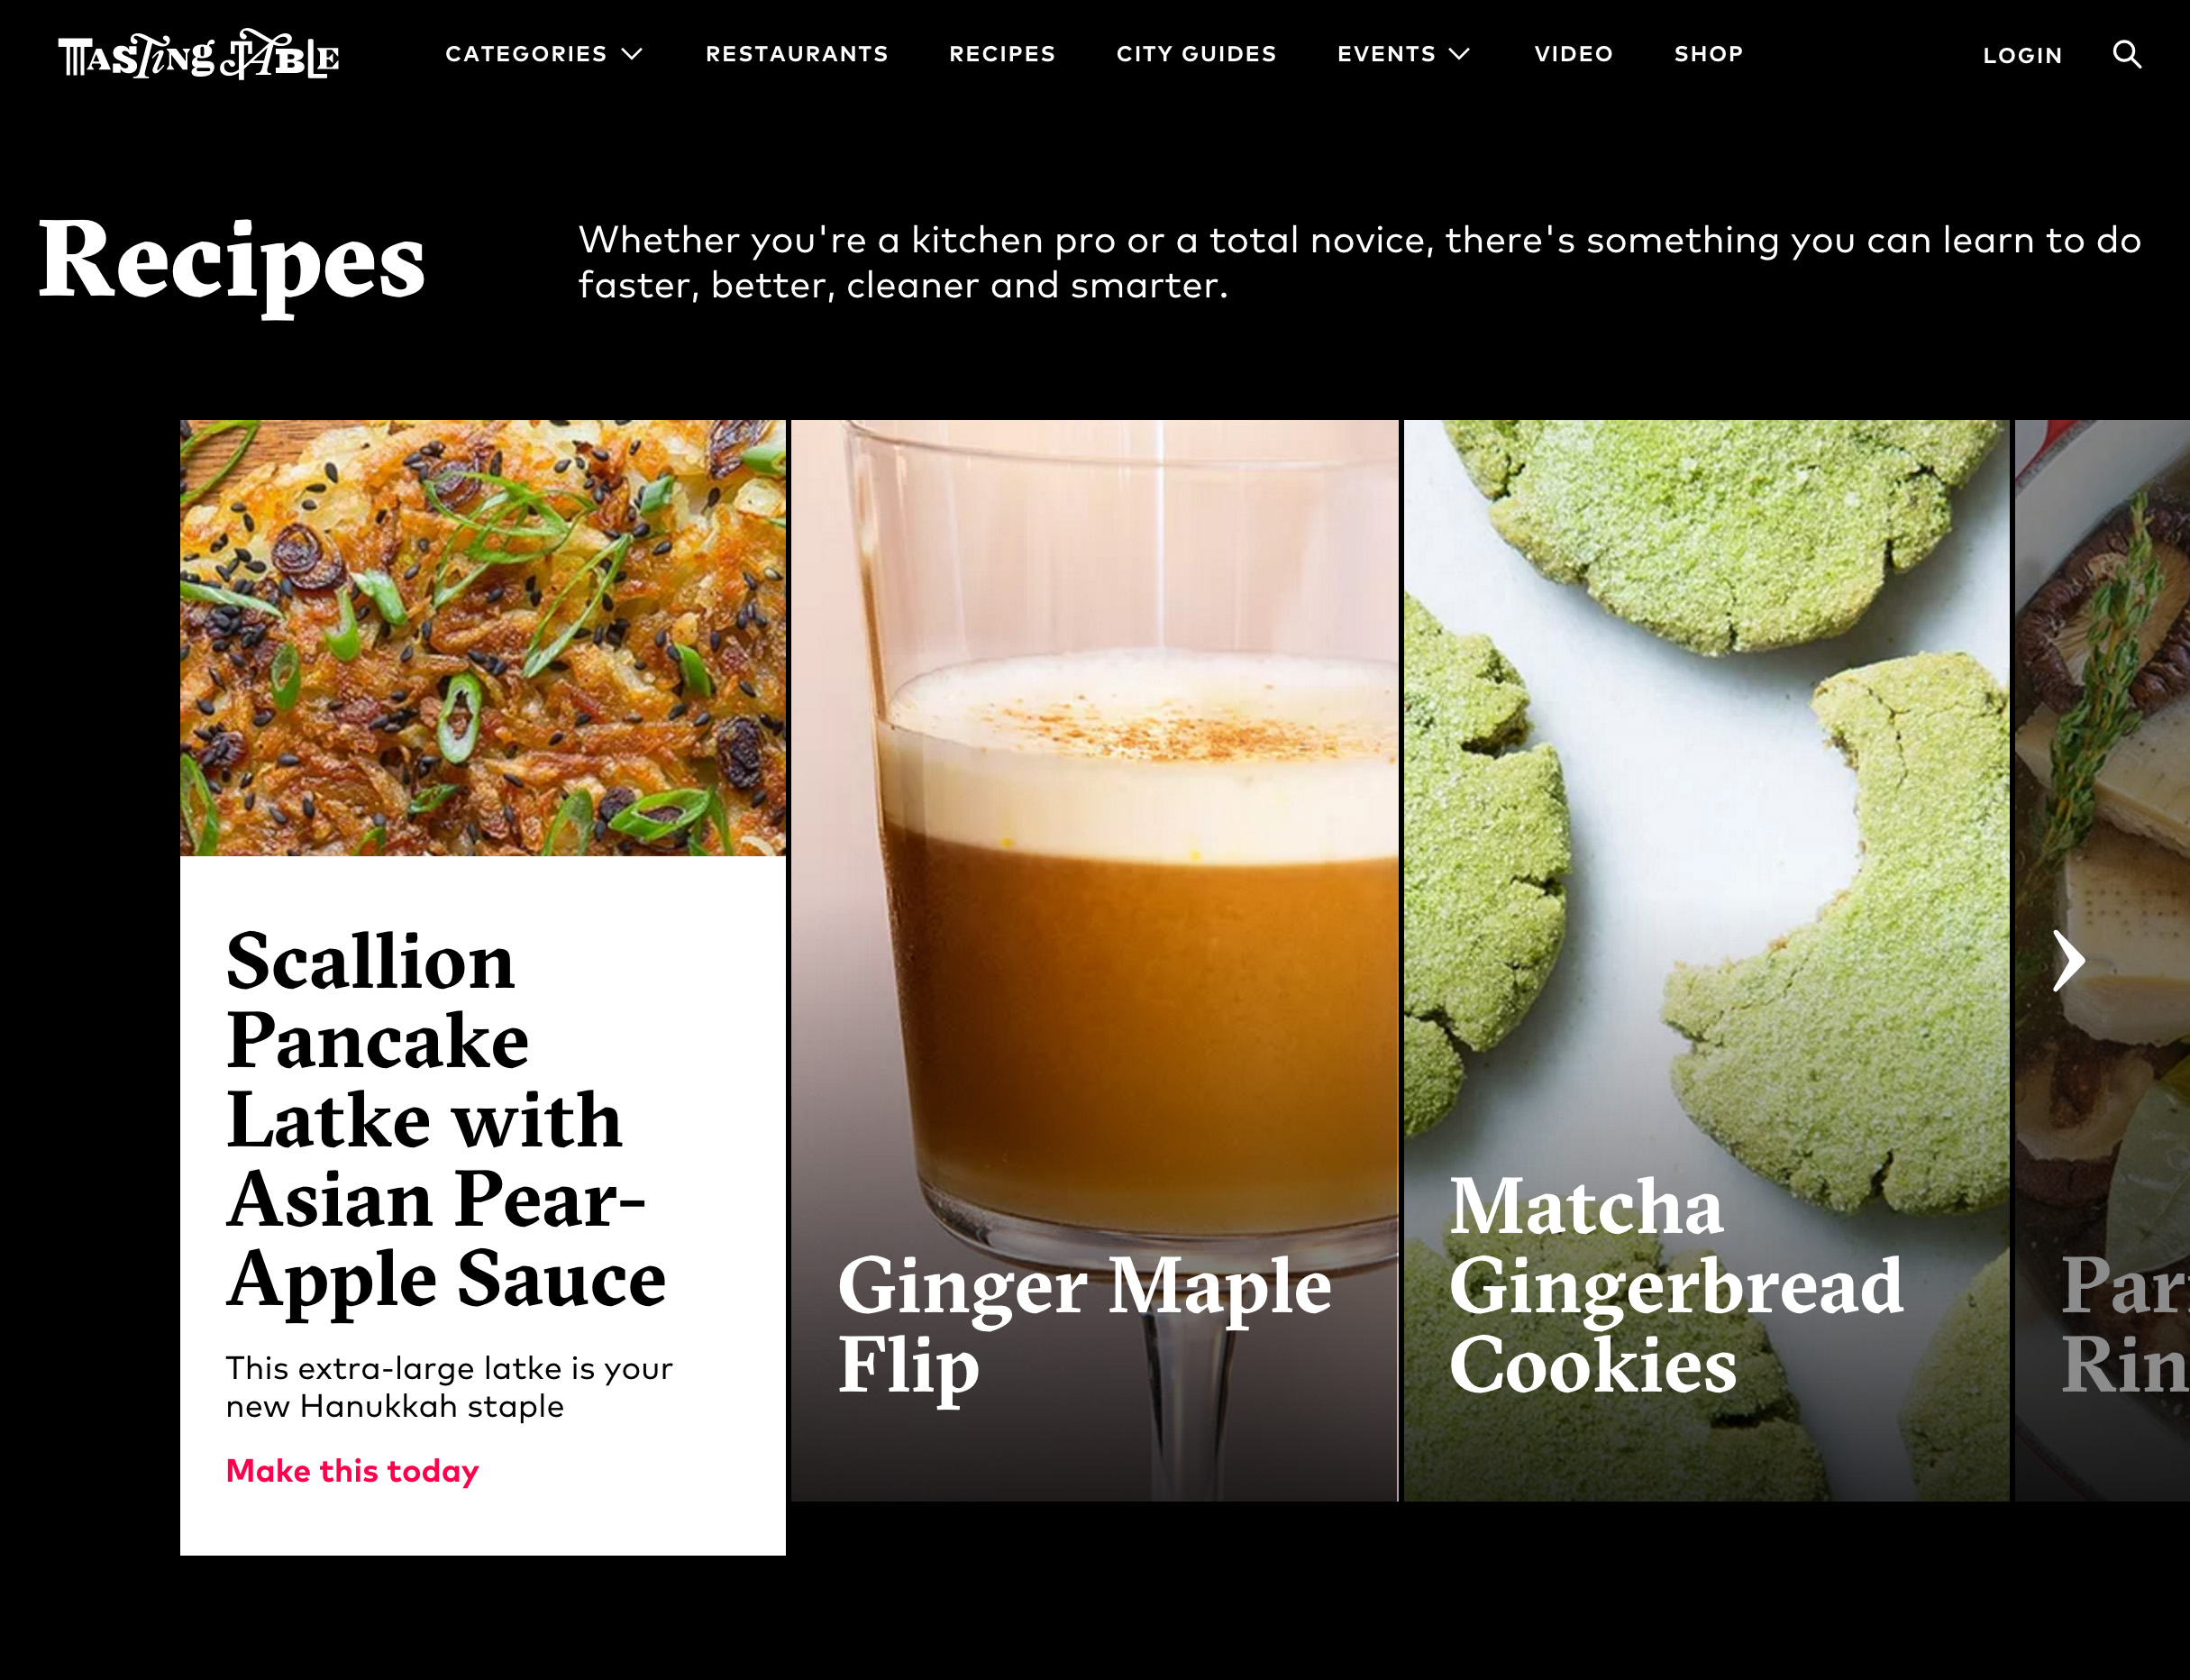Expand the Categories chevron arrow
The height and width of the screenshot is (1680, 2190).
click(x=632, y=54)
